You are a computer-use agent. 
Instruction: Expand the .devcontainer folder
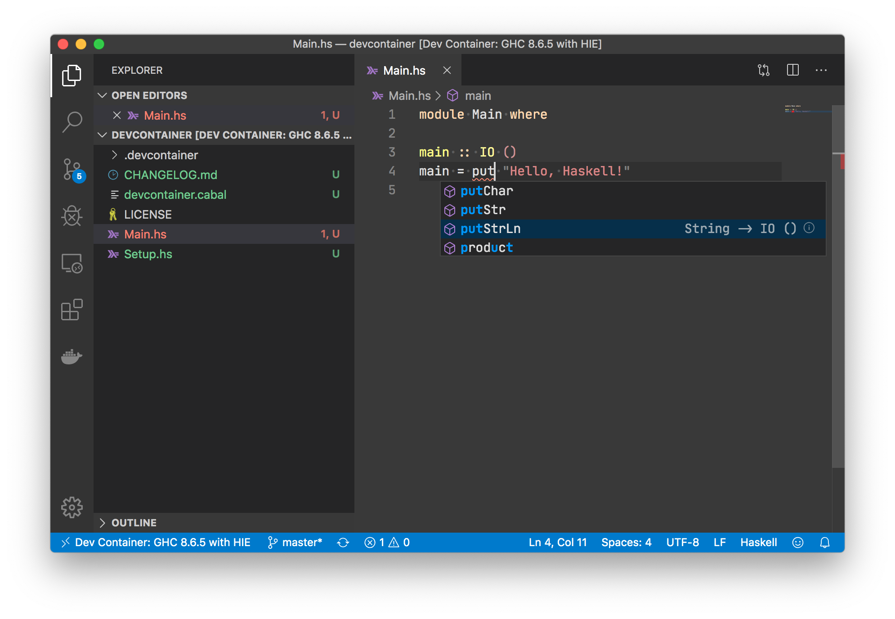point(161,155)
